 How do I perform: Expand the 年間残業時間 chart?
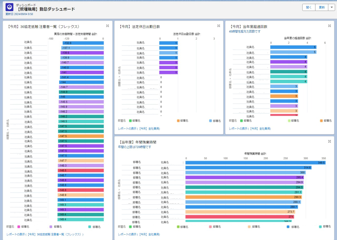tap(330, 141)
